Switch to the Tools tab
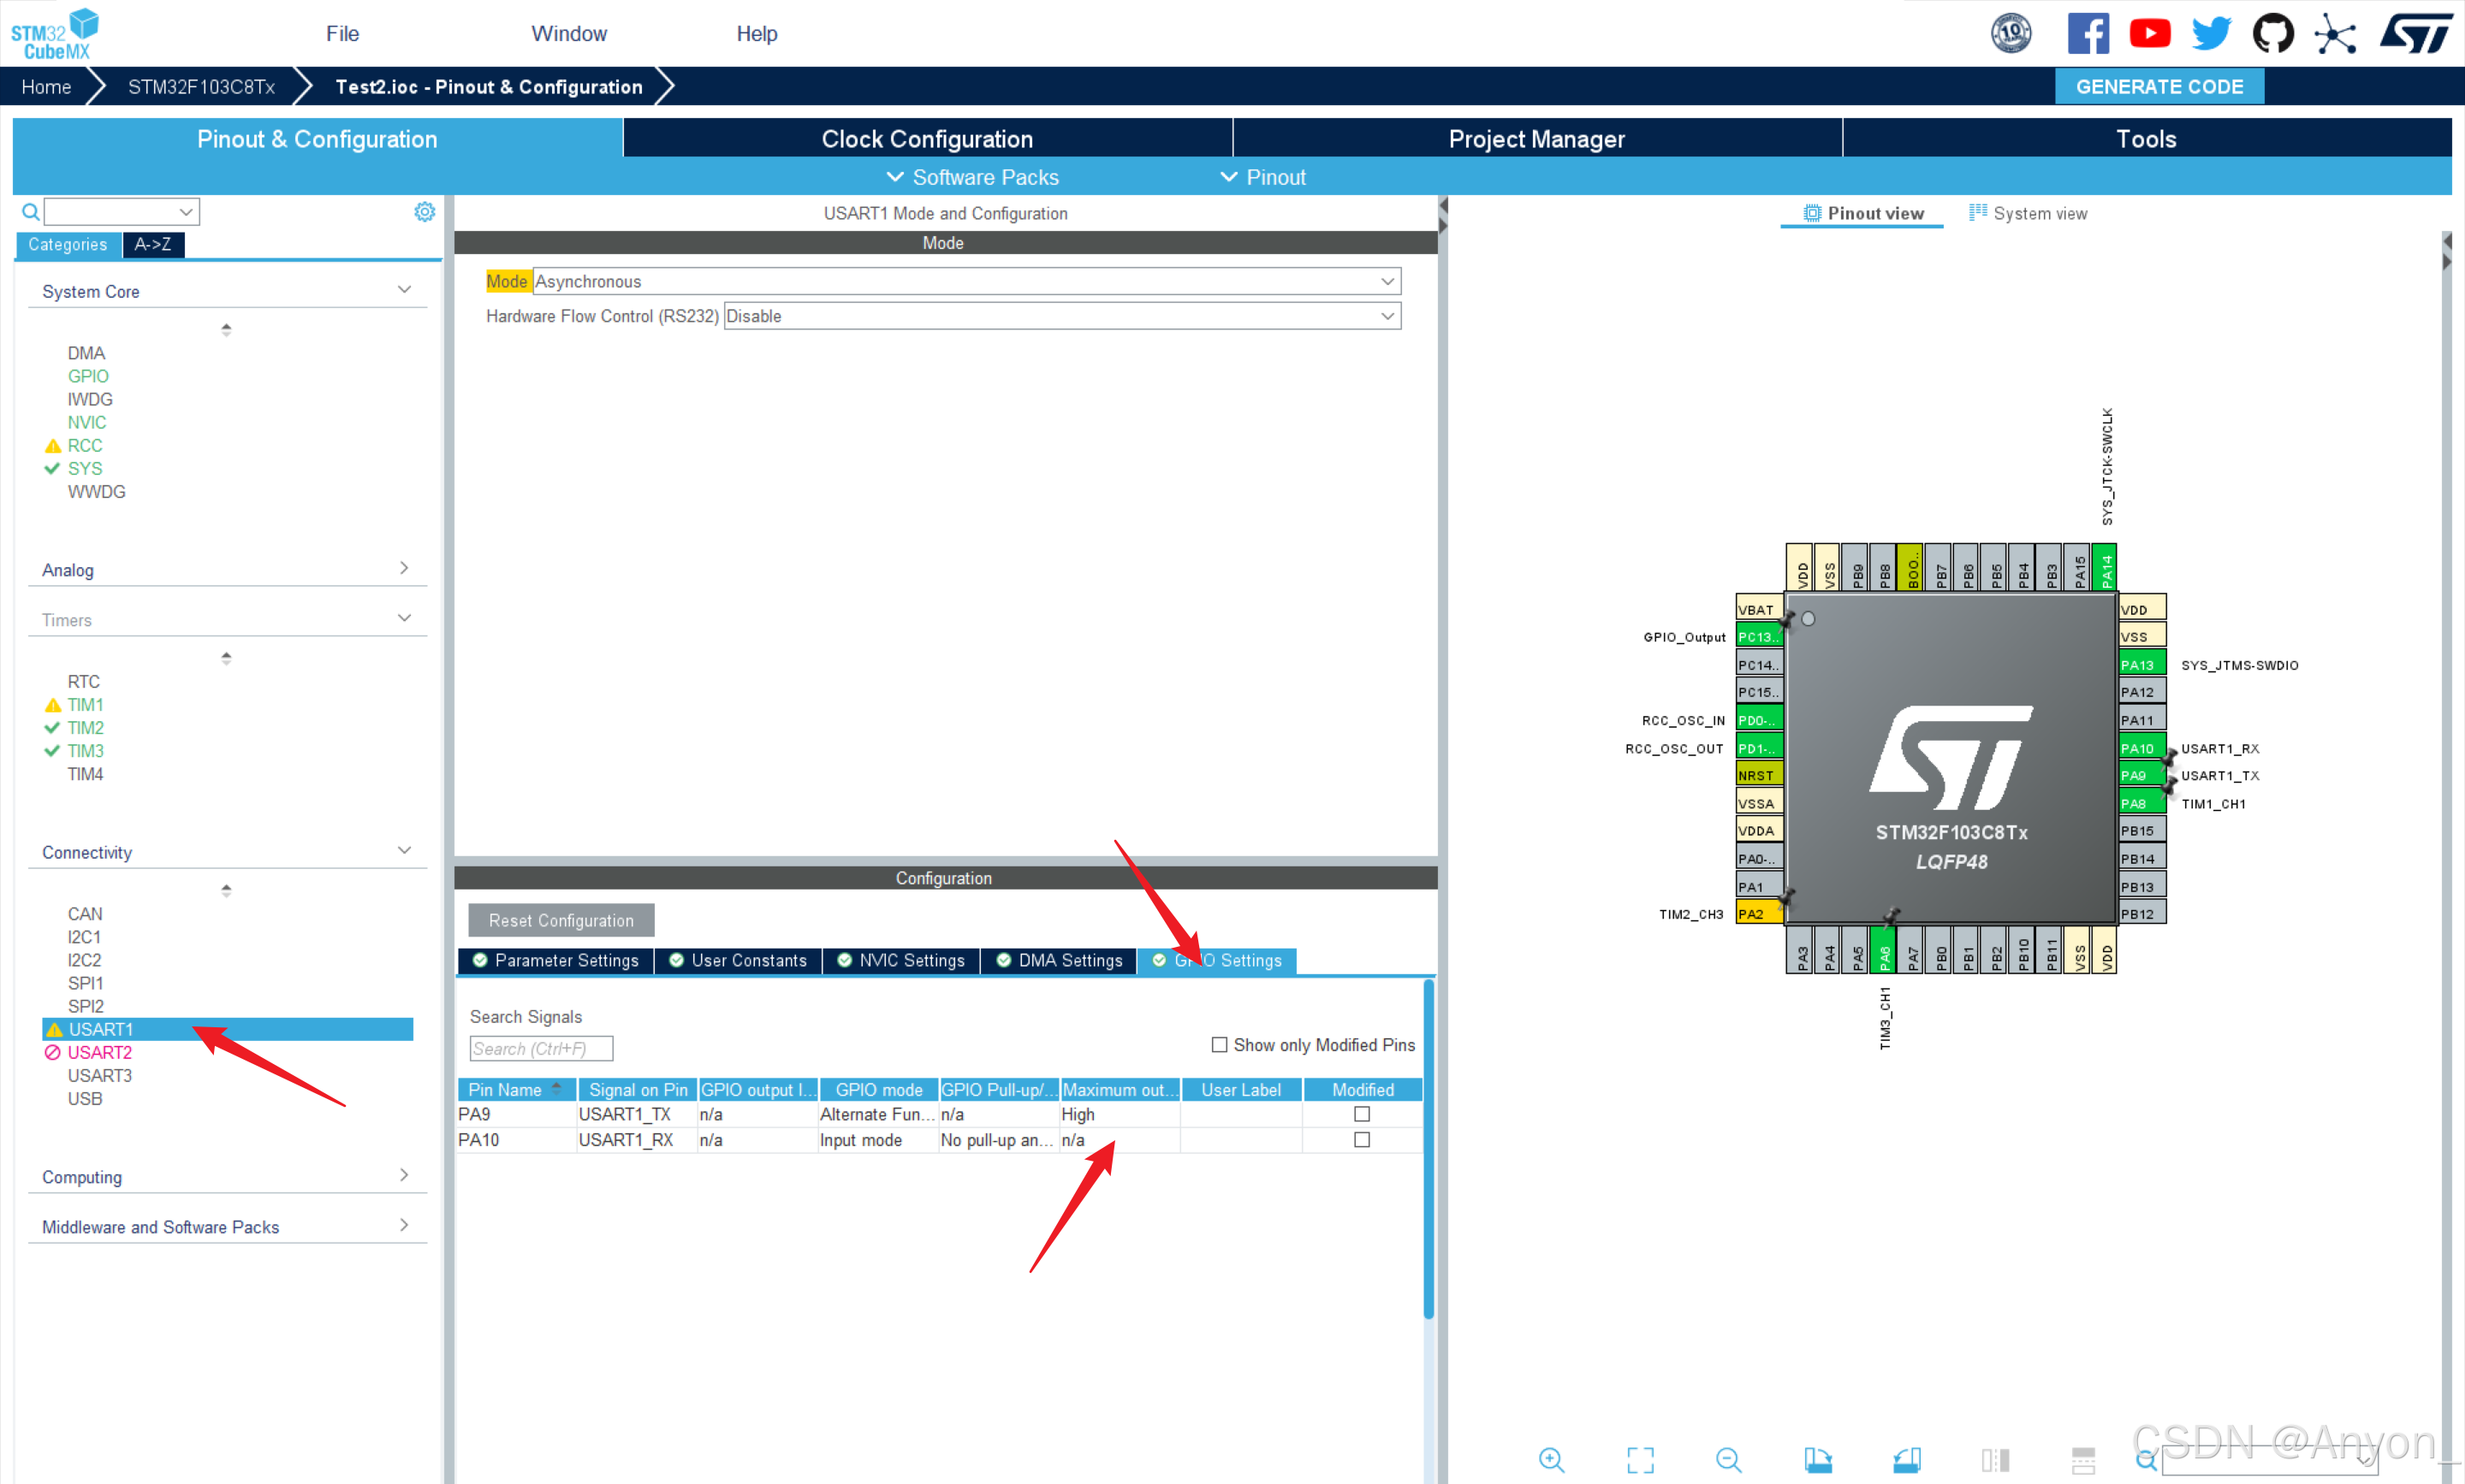2465x1484 pixels. [x=2147, y=138]
